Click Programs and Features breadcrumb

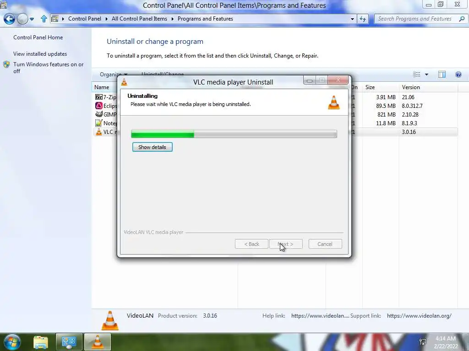tap(205, 18)
